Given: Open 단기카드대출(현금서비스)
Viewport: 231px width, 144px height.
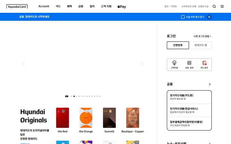Looking at the screenshot, I should coord(189,110).
